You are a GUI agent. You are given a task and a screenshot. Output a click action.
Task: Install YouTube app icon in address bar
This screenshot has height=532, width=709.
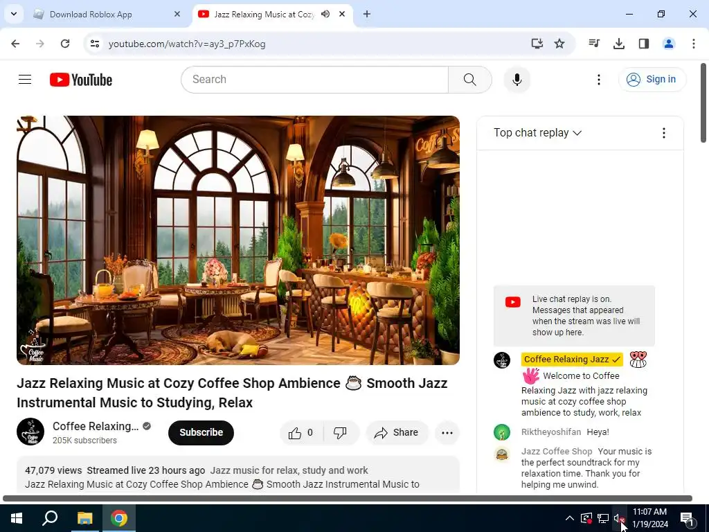click(x=537, y=44)
